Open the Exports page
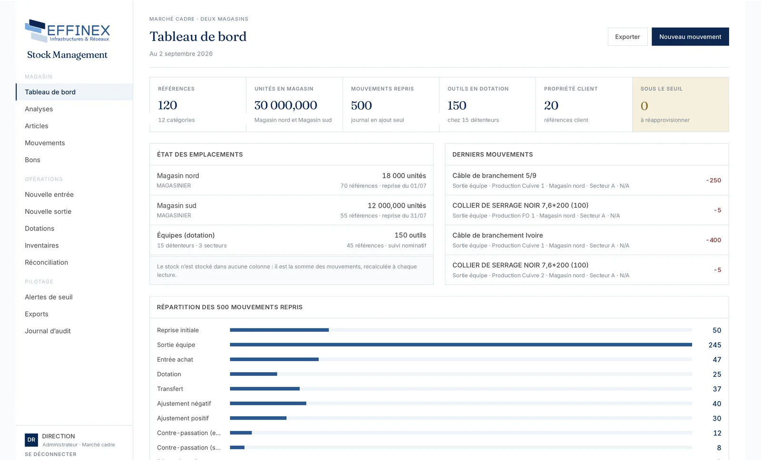Viewport: 761px width, 460px height. coord(74,314)
